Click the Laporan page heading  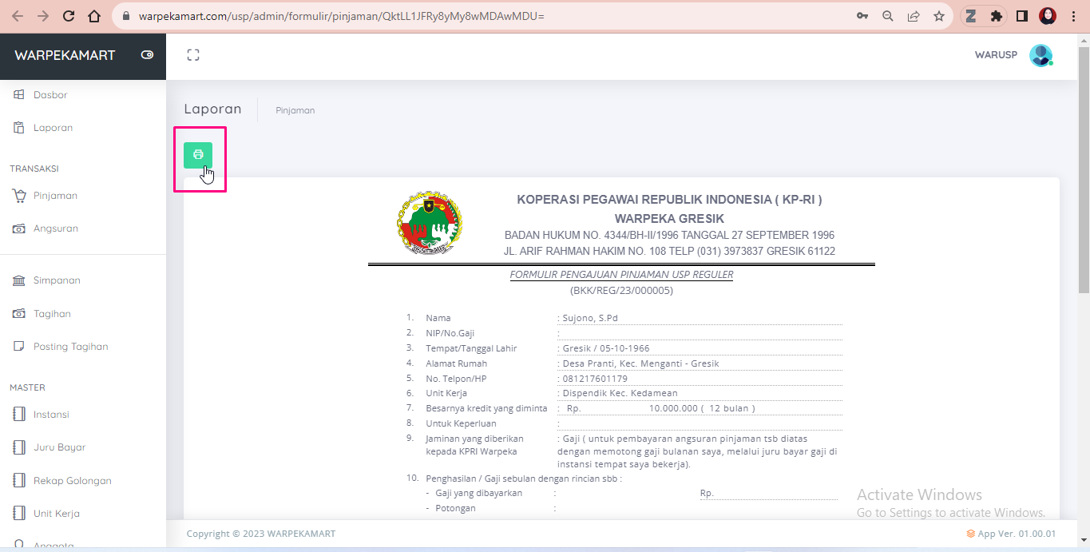(x=212, y=109)
